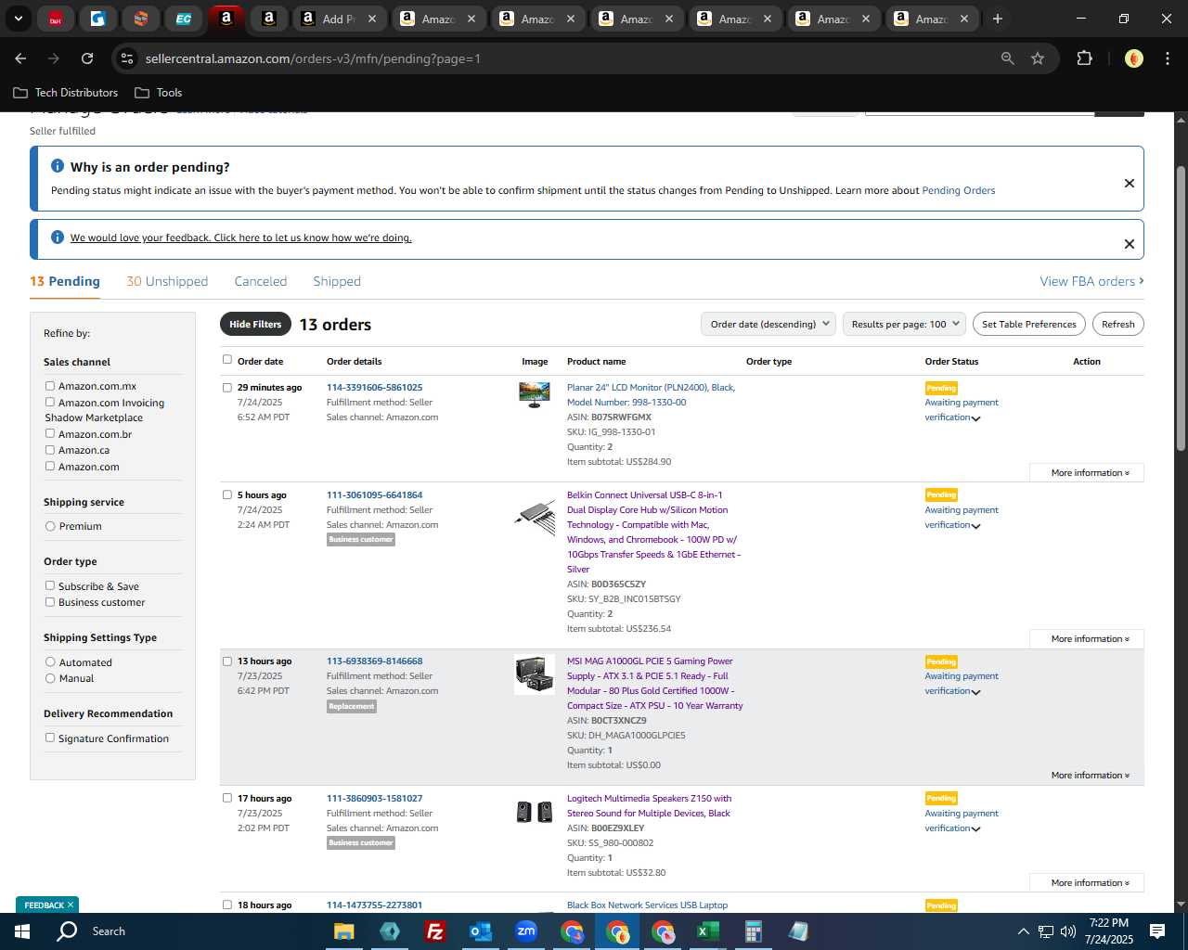Image resolution: width=1188 pixels, height=950 pixels.
Task: Expand Awaiting payment verification for Logitech order
Action: (975, 829)
